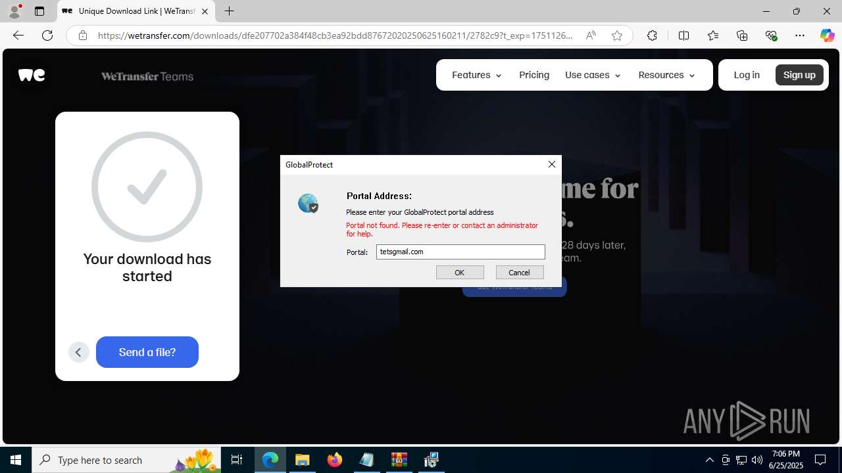Open WinRAR from taskbar
The height and width of the screenshot is (473, 842).
pyautogui.click(x=399, y=460)
